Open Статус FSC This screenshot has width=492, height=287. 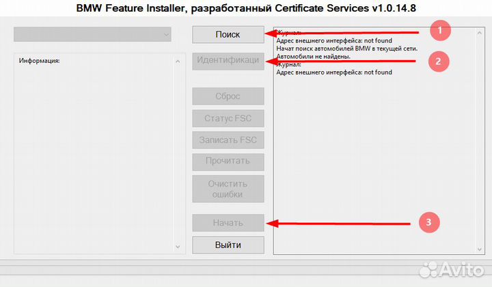click(x=228, y=118)
